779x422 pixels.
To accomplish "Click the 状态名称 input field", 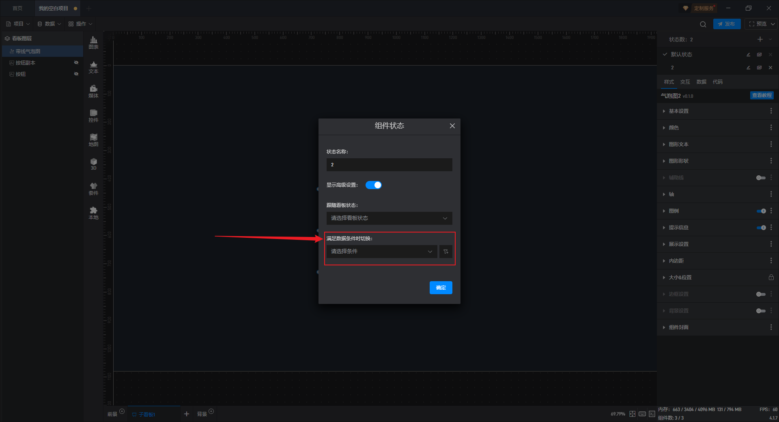I will coord(389,165).
